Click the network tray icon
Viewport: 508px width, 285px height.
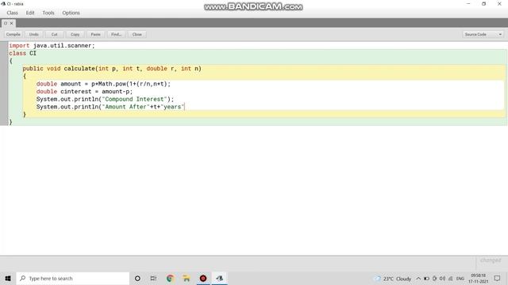450,279
